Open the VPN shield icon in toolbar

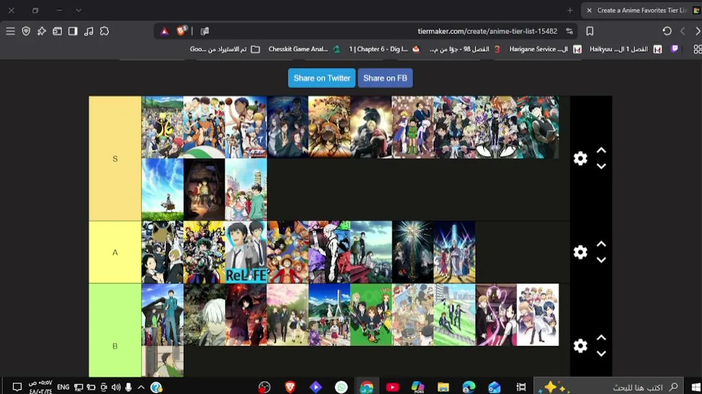click(x=26, y=31)
